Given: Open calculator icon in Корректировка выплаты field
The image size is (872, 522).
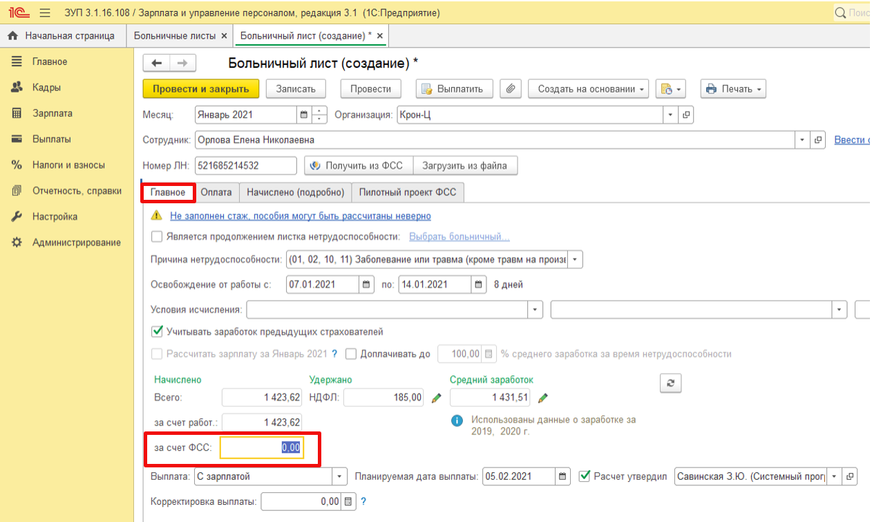Looking at the screenshot, I should point(348,501).
